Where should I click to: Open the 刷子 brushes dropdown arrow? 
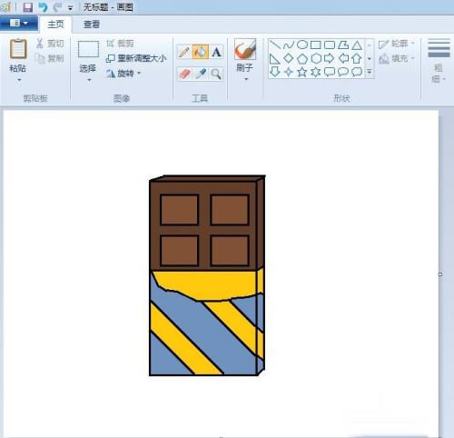click(x=246, y=79)
